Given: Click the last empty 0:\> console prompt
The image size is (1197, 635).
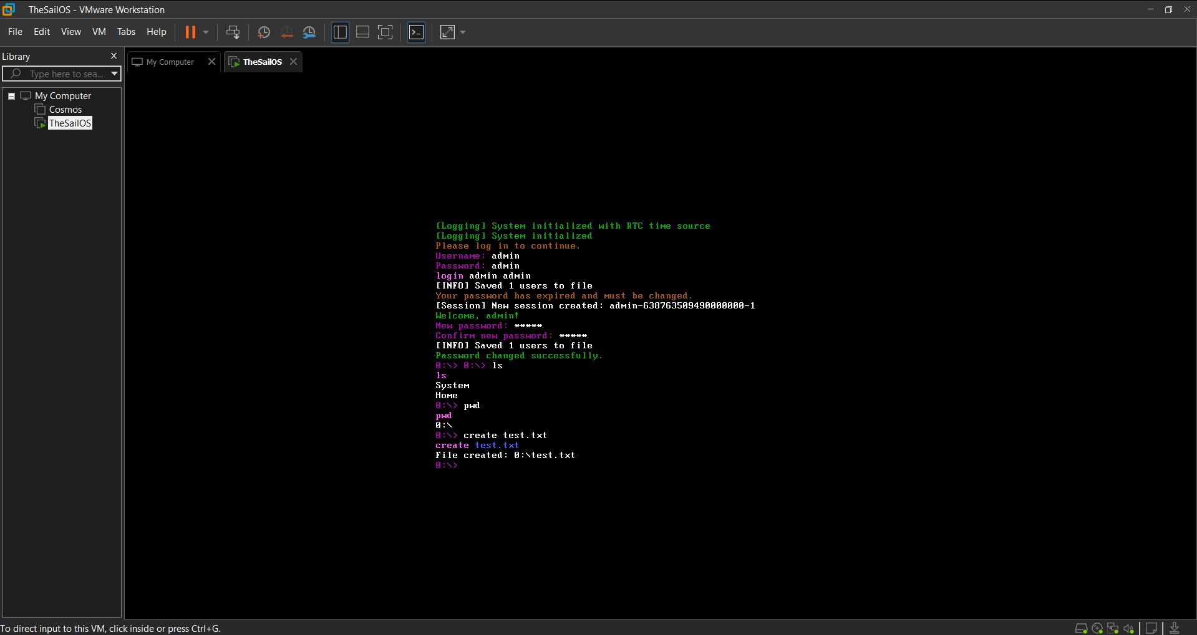Looking at the screenshot, I should (447, 466).
